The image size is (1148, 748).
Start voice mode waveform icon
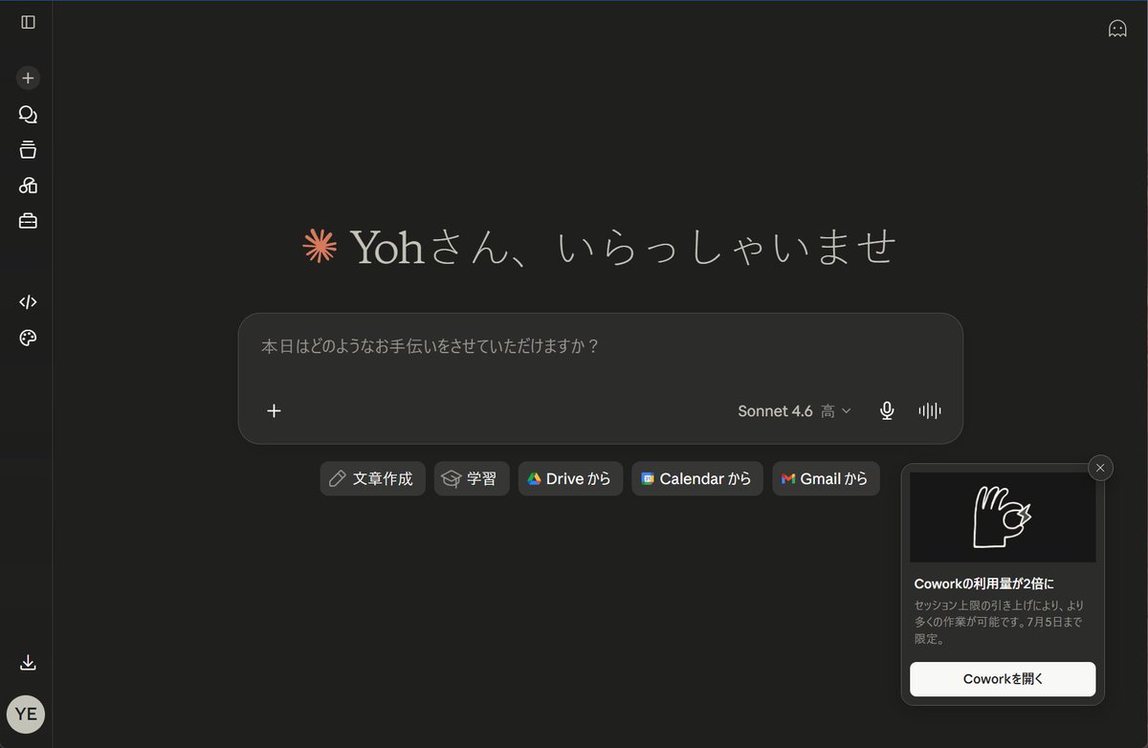[930, 411]
